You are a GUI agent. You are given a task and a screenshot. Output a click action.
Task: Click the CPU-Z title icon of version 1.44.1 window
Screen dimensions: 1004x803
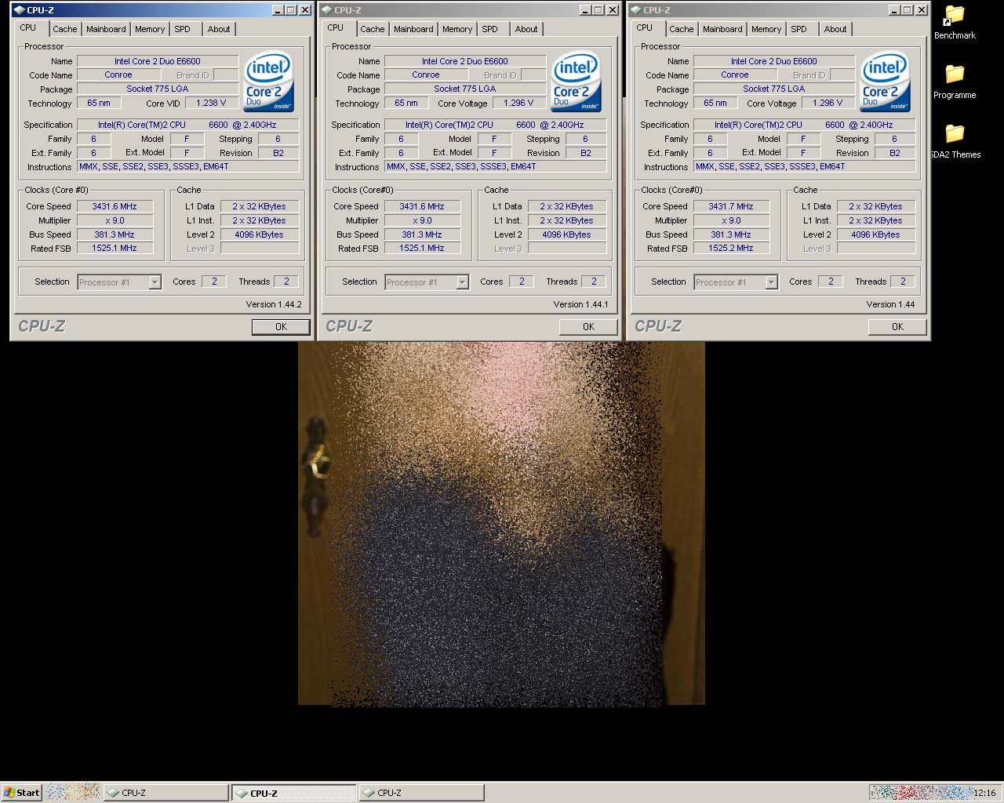pyautogui.click(x=326, y=10)
